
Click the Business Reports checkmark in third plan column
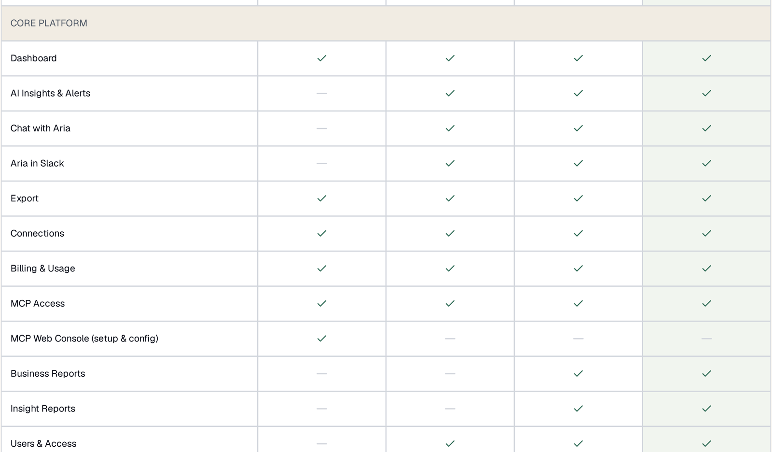click(579, 373)
